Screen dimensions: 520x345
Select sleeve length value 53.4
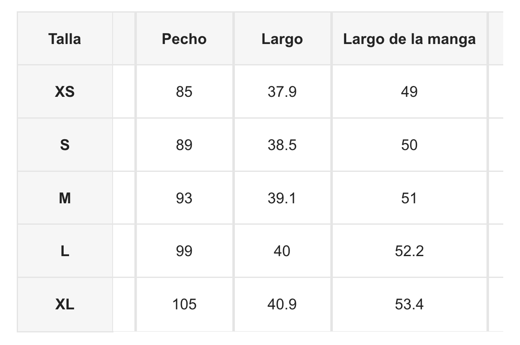[409, 304]
